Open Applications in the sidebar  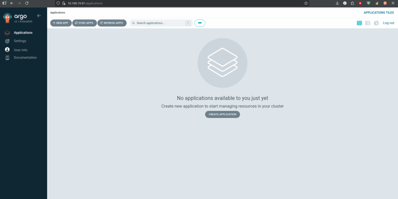click(23, 33)
